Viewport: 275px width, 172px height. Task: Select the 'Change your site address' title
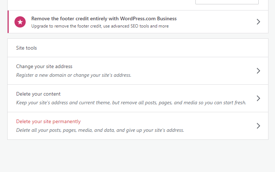coord(44,67)
